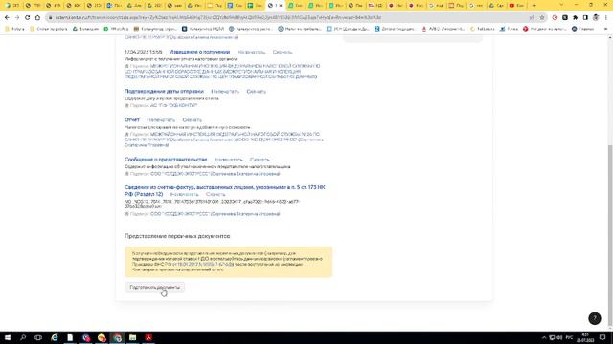This screenshot has height=344, width=613.
Task: Click the address bar URL
Action: pos(217,17)
